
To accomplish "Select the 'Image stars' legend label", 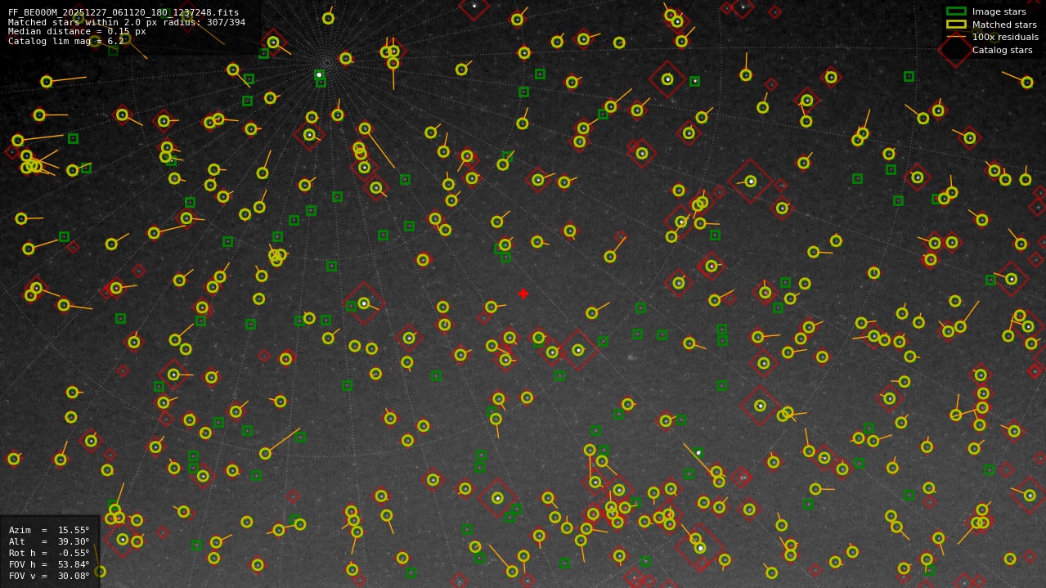I will [999, 11].
